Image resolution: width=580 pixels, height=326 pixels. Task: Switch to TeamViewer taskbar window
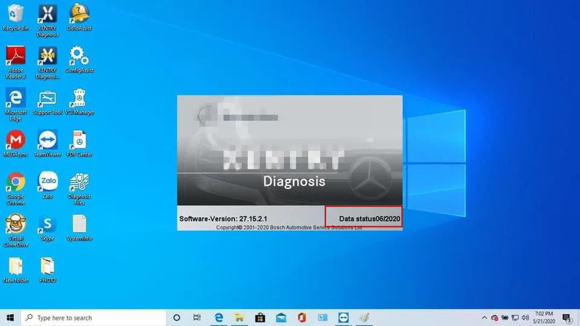pos(343,318)
